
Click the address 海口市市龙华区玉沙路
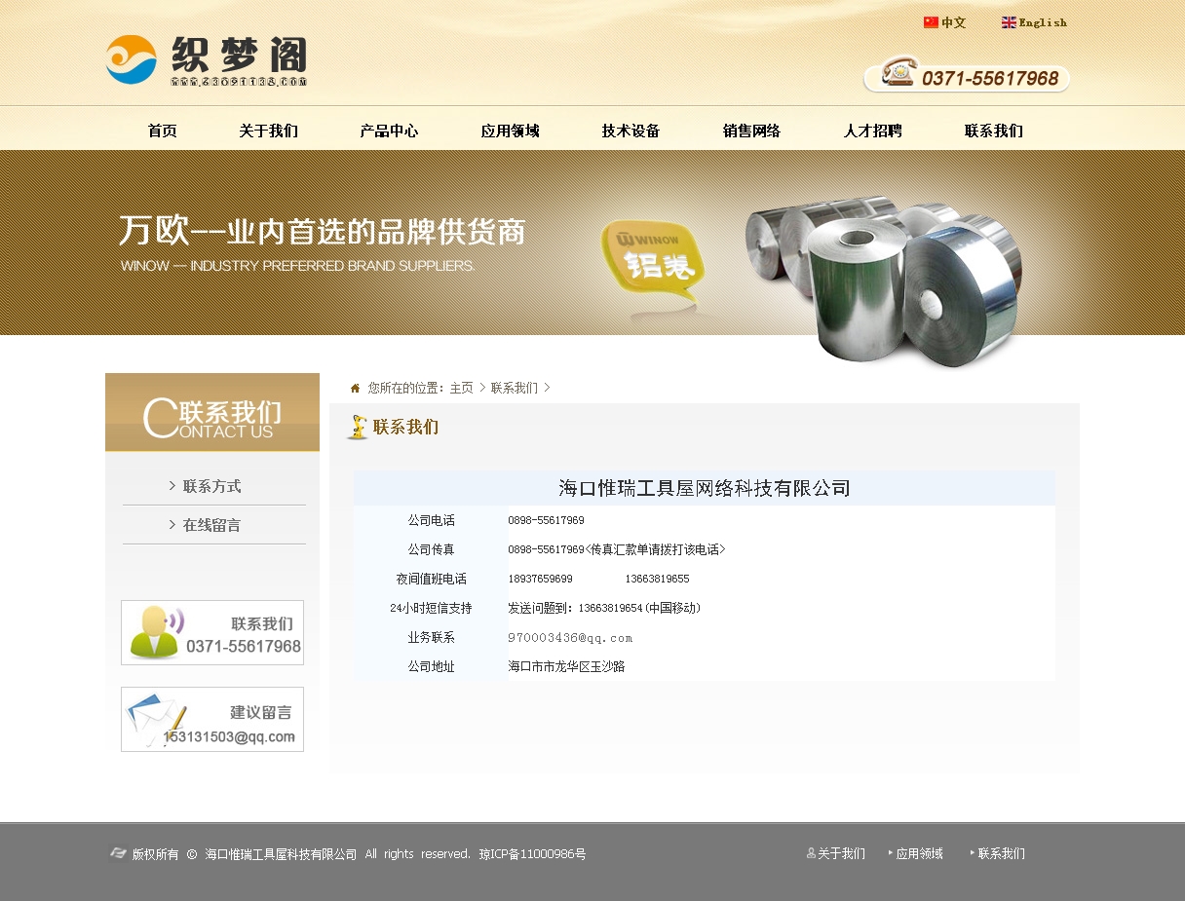(566, 666)
